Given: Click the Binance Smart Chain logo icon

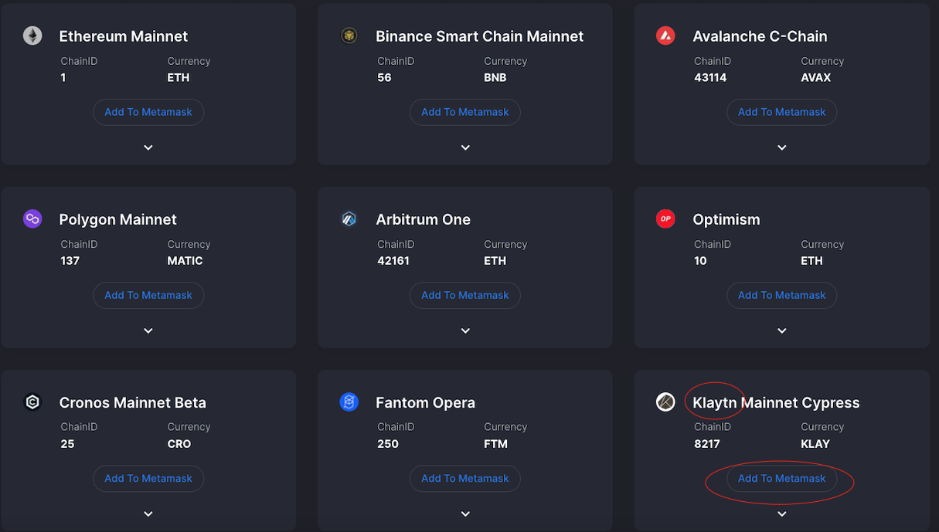Looking at the screenshot, I should coord(349,36).
